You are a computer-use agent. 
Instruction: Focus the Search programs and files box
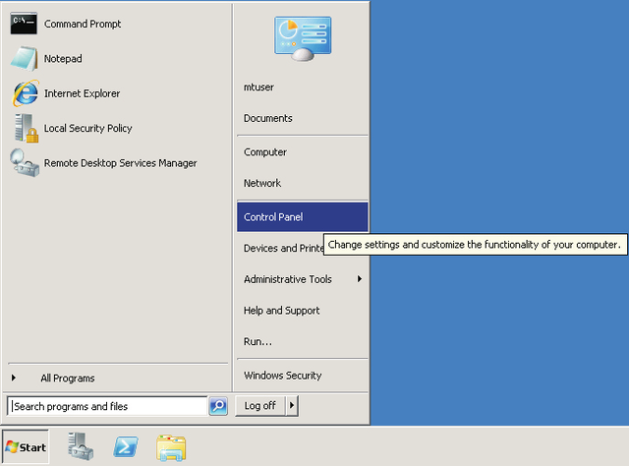(107, 406)
